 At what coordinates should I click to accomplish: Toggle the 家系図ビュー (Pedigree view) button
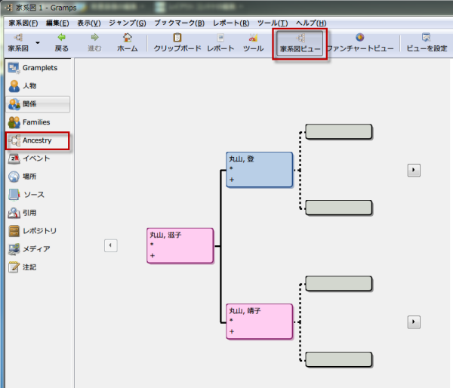click(300, 43)
